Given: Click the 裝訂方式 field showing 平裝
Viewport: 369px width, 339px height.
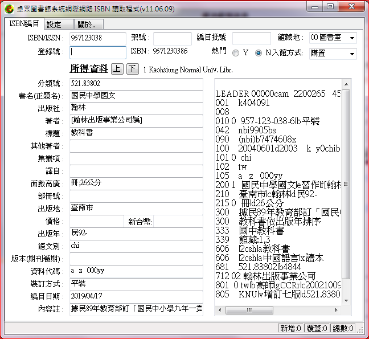Looking at the screenshot, I should [136, 284].
